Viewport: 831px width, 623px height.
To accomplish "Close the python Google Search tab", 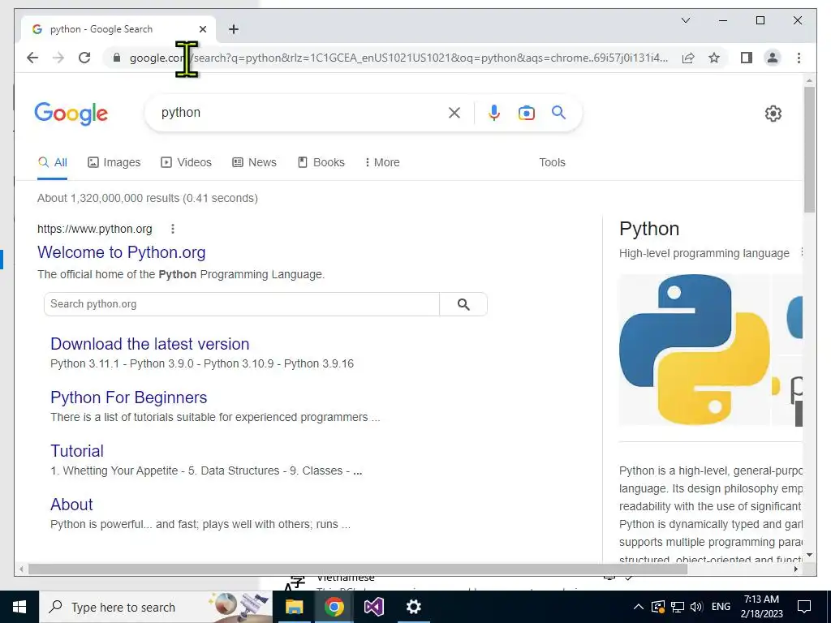I will click(202, 29).
